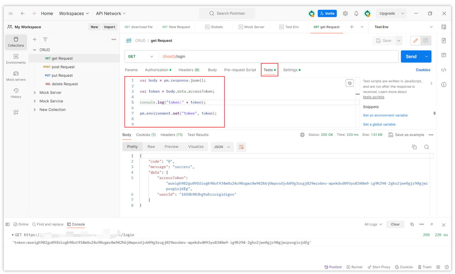The image size is (455, 274).
Task: Expand the Mock Service collection
Action: tap(34, 101)
